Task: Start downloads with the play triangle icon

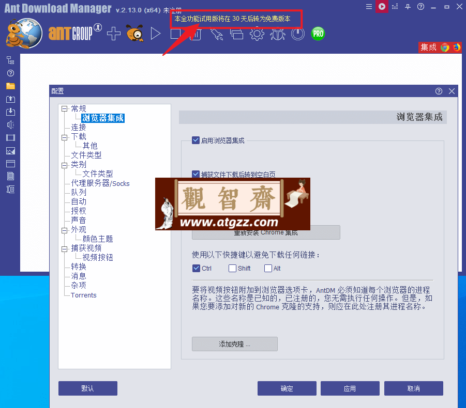Action: click(156, 34)
